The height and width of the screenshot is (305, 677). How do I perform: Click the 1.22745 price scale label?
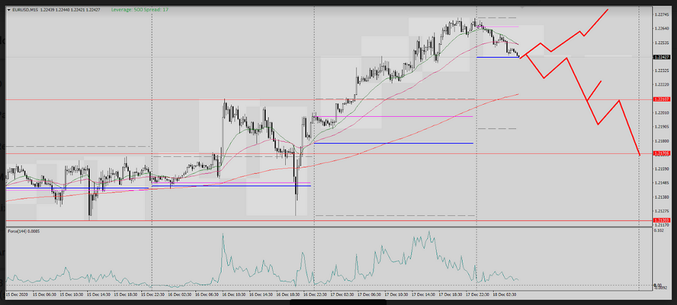tap(662, 15)
